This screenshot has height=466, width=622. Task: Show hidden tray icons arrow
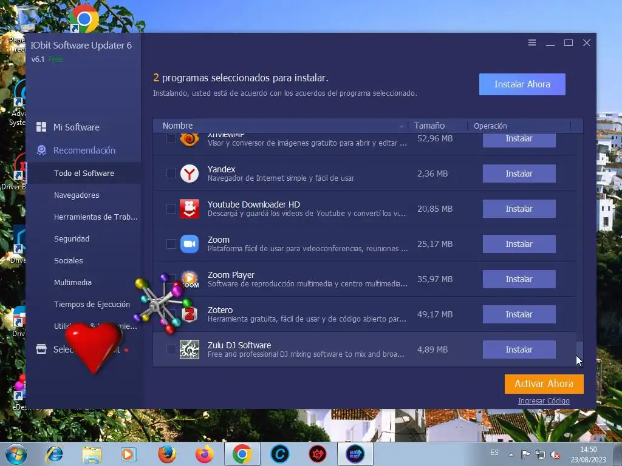pyautogui.click(x=511, y=454)
